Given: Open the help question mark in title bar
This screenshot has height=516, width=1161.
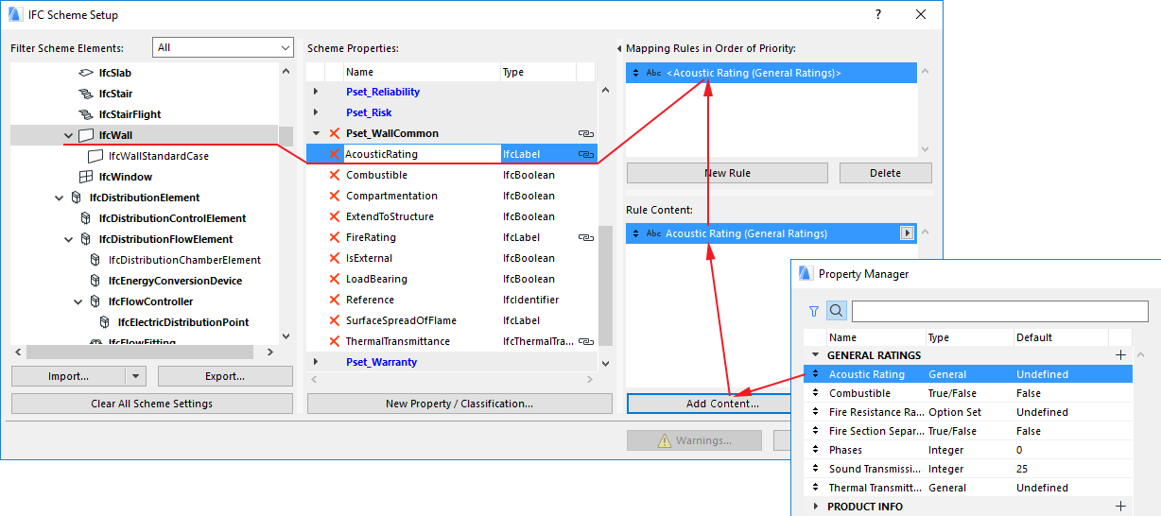Looking at the screenshot, I should [x=878, y=14].
